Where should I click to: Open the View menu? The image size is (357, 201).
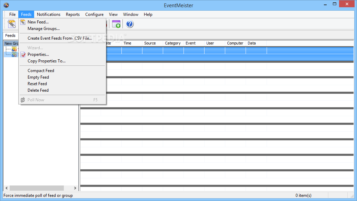coord(113,14)
